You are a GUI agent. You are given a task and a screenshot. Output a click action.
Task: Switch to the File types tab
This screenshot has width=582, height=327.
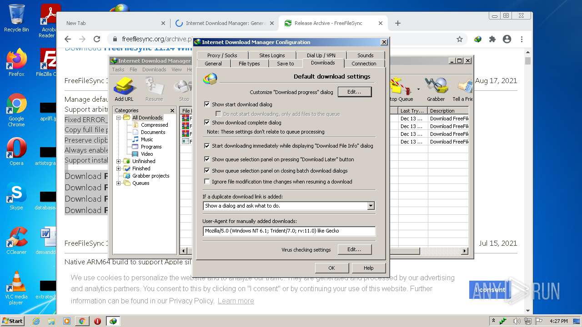249,64
